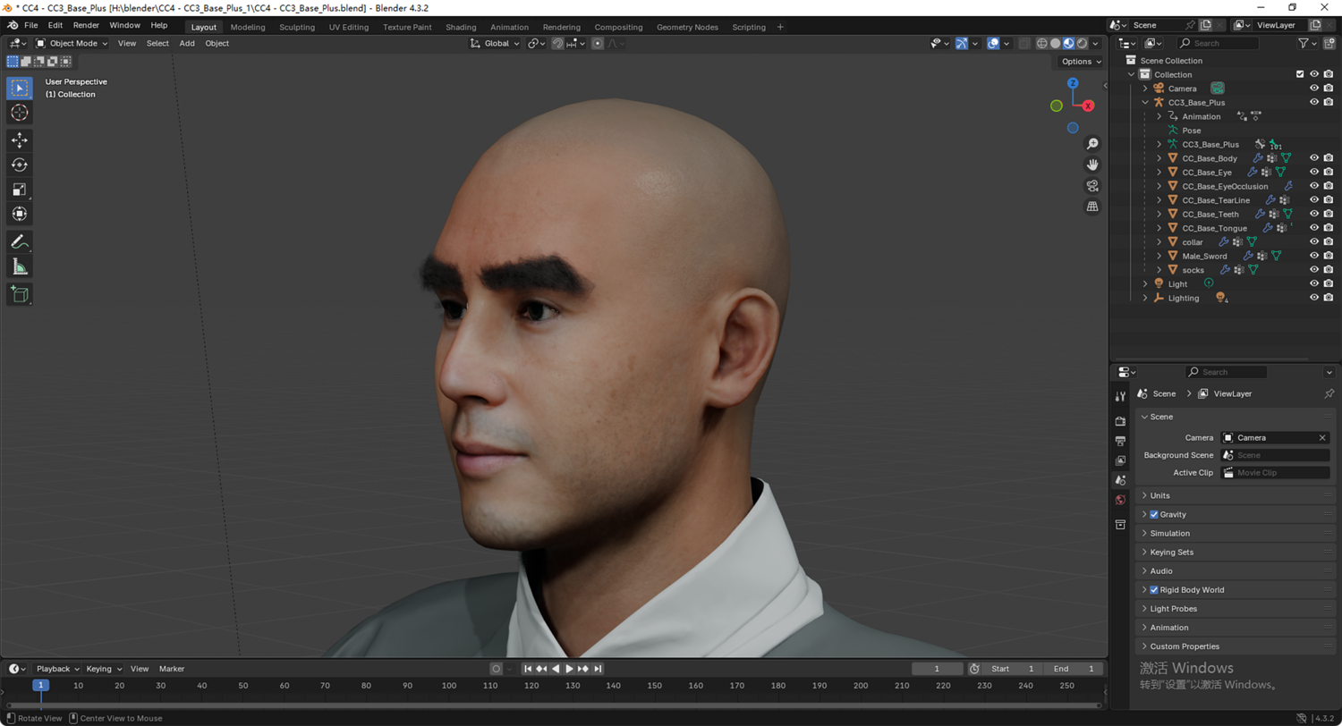This screenshot has width=1342, height=726.
Task: Choose the Move tool
Action: 20,140
